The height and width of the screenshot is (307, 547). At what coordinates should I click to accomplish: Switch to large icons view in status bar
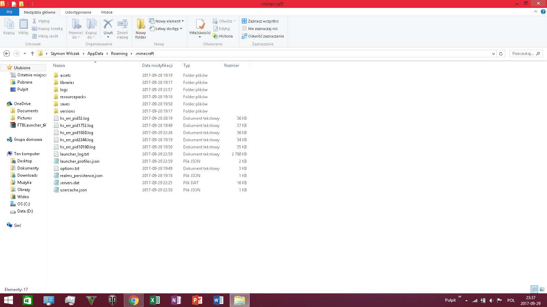542,289
